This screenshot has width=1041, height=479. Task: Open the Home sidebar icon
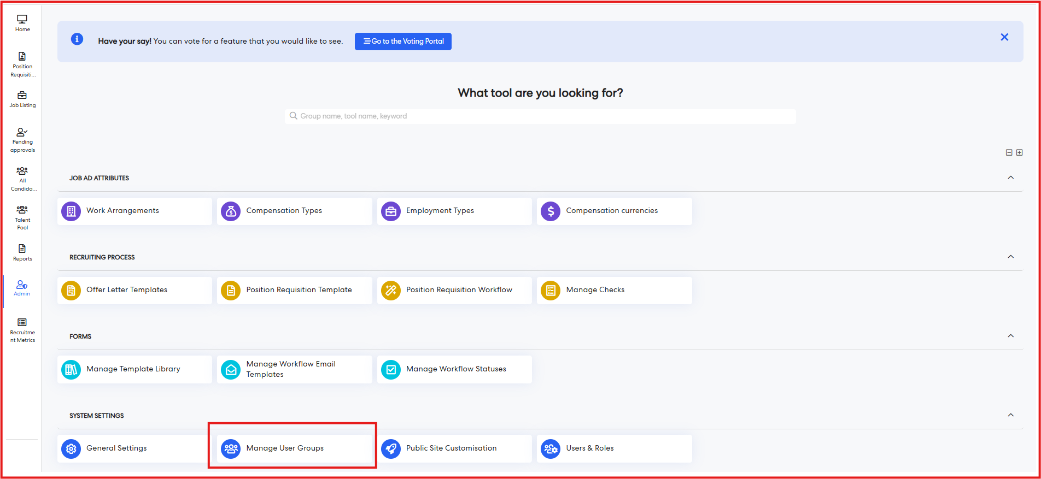click(x=22, y=23)
